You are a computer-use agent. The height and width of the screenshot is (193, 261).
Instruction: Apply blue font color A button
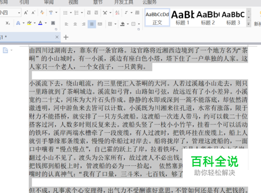[40, 23]
